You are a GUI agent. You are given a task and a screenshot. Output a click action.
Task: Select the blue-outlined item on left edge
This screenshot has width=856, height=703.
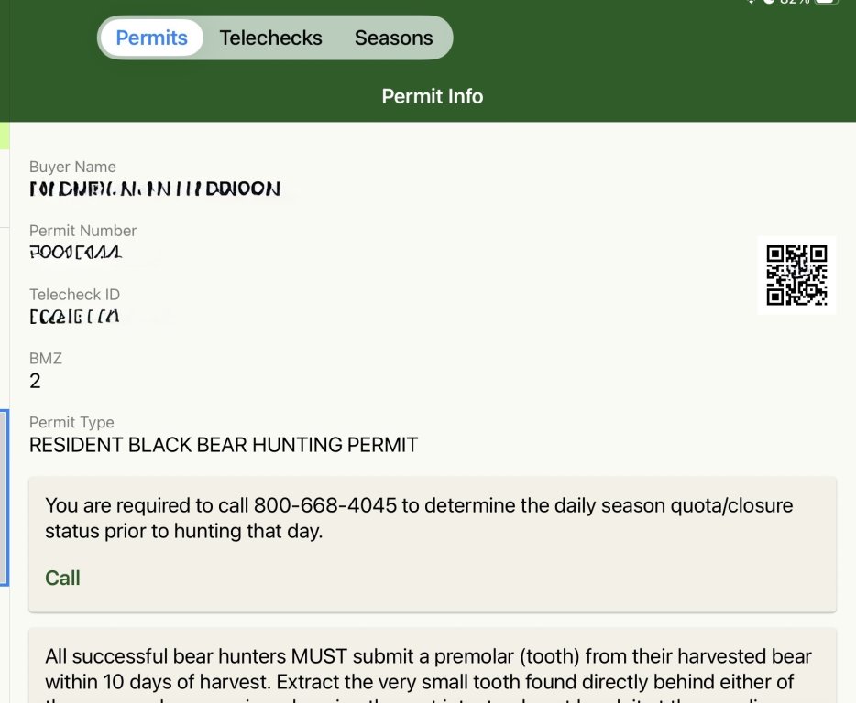click(x=5, y=497)
